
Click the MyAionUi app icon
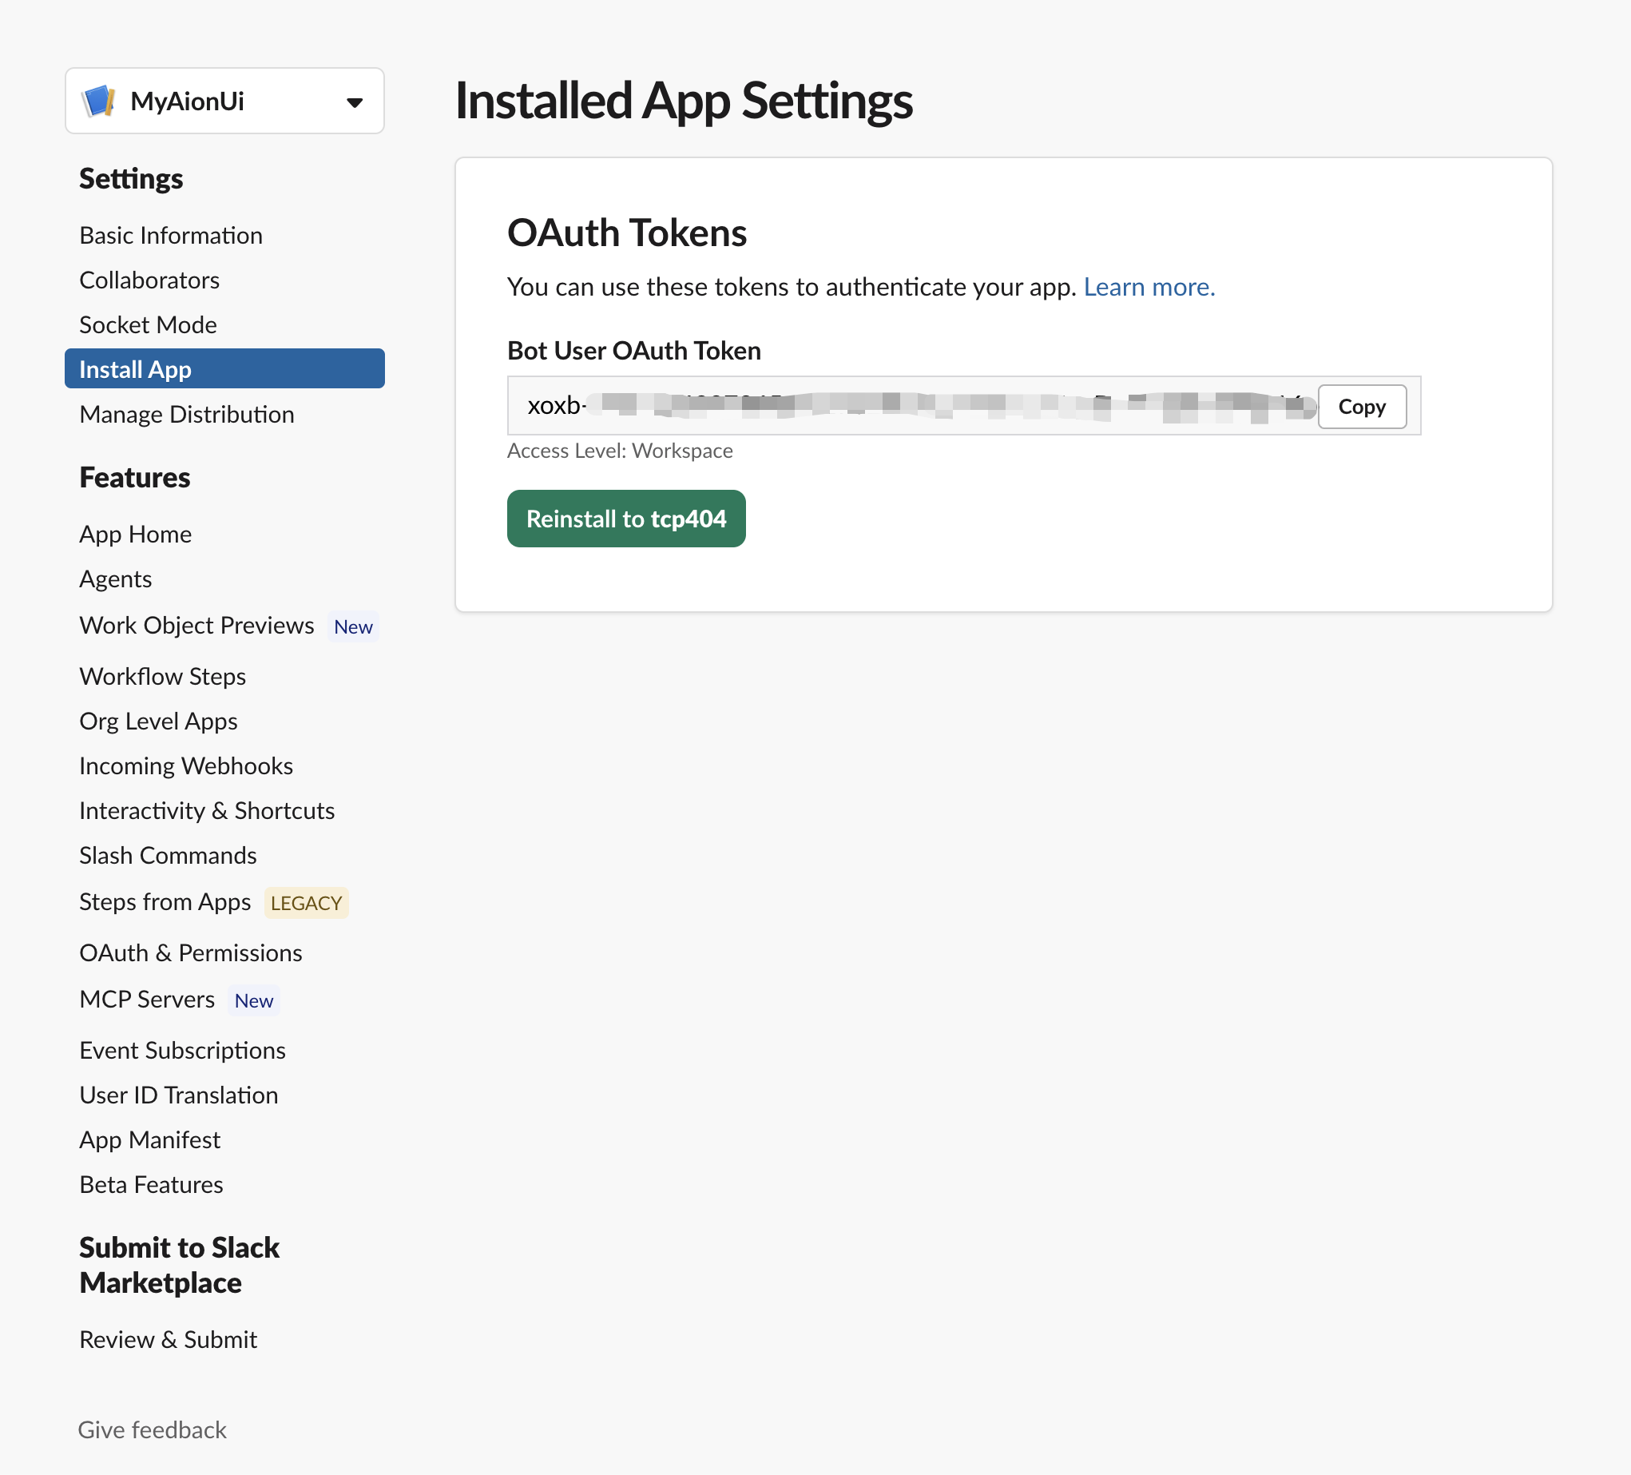[x=99, y=101]
